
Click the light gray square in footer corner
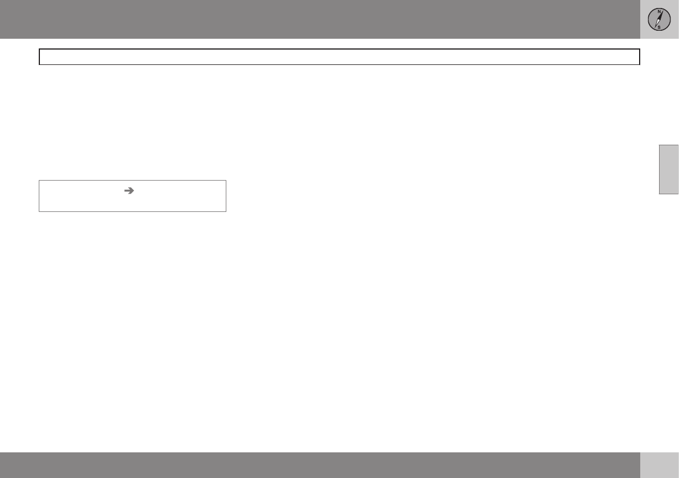[x=660, y=465]
